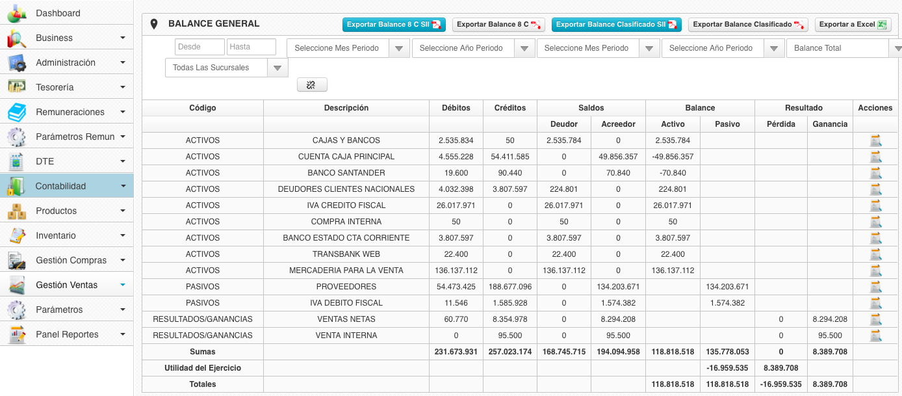Click the Tesorería money icon
The width and height of the screenshot is (902, 396).
point(16,87)
